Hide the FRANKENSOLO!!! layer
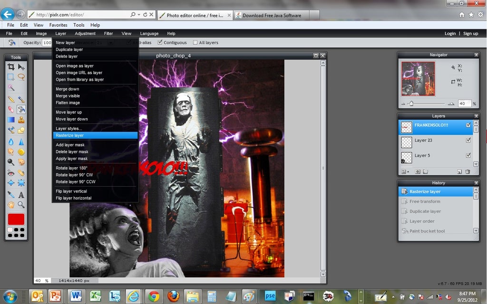Viewport: 487px width, 304px height. (468, 125)
